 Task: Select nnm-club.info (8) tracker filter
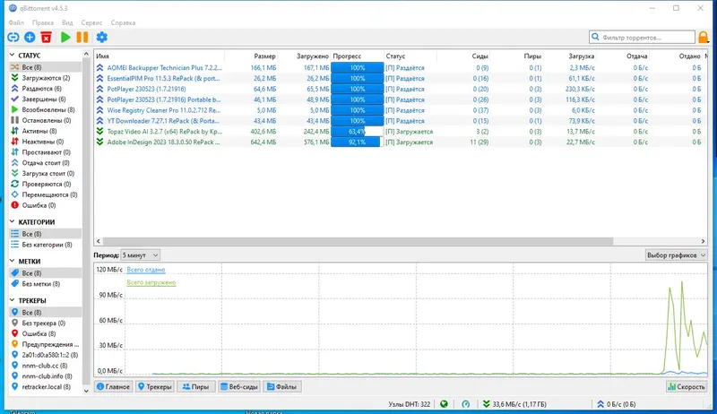47,376
